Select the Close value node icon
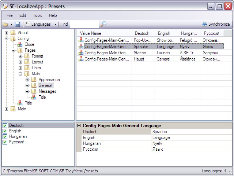The image size is (234, 176). [20, 44]
